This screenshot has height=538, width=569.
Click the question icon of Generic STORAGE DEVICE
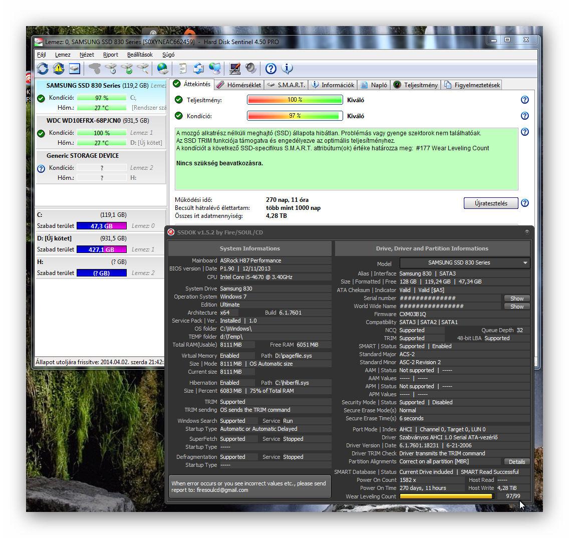click(x=41, y=168)
